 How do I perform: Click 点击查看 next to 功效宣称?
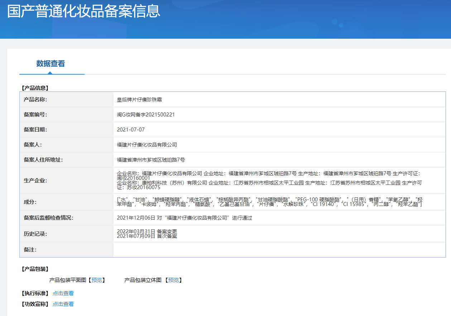tap(63, 304)
